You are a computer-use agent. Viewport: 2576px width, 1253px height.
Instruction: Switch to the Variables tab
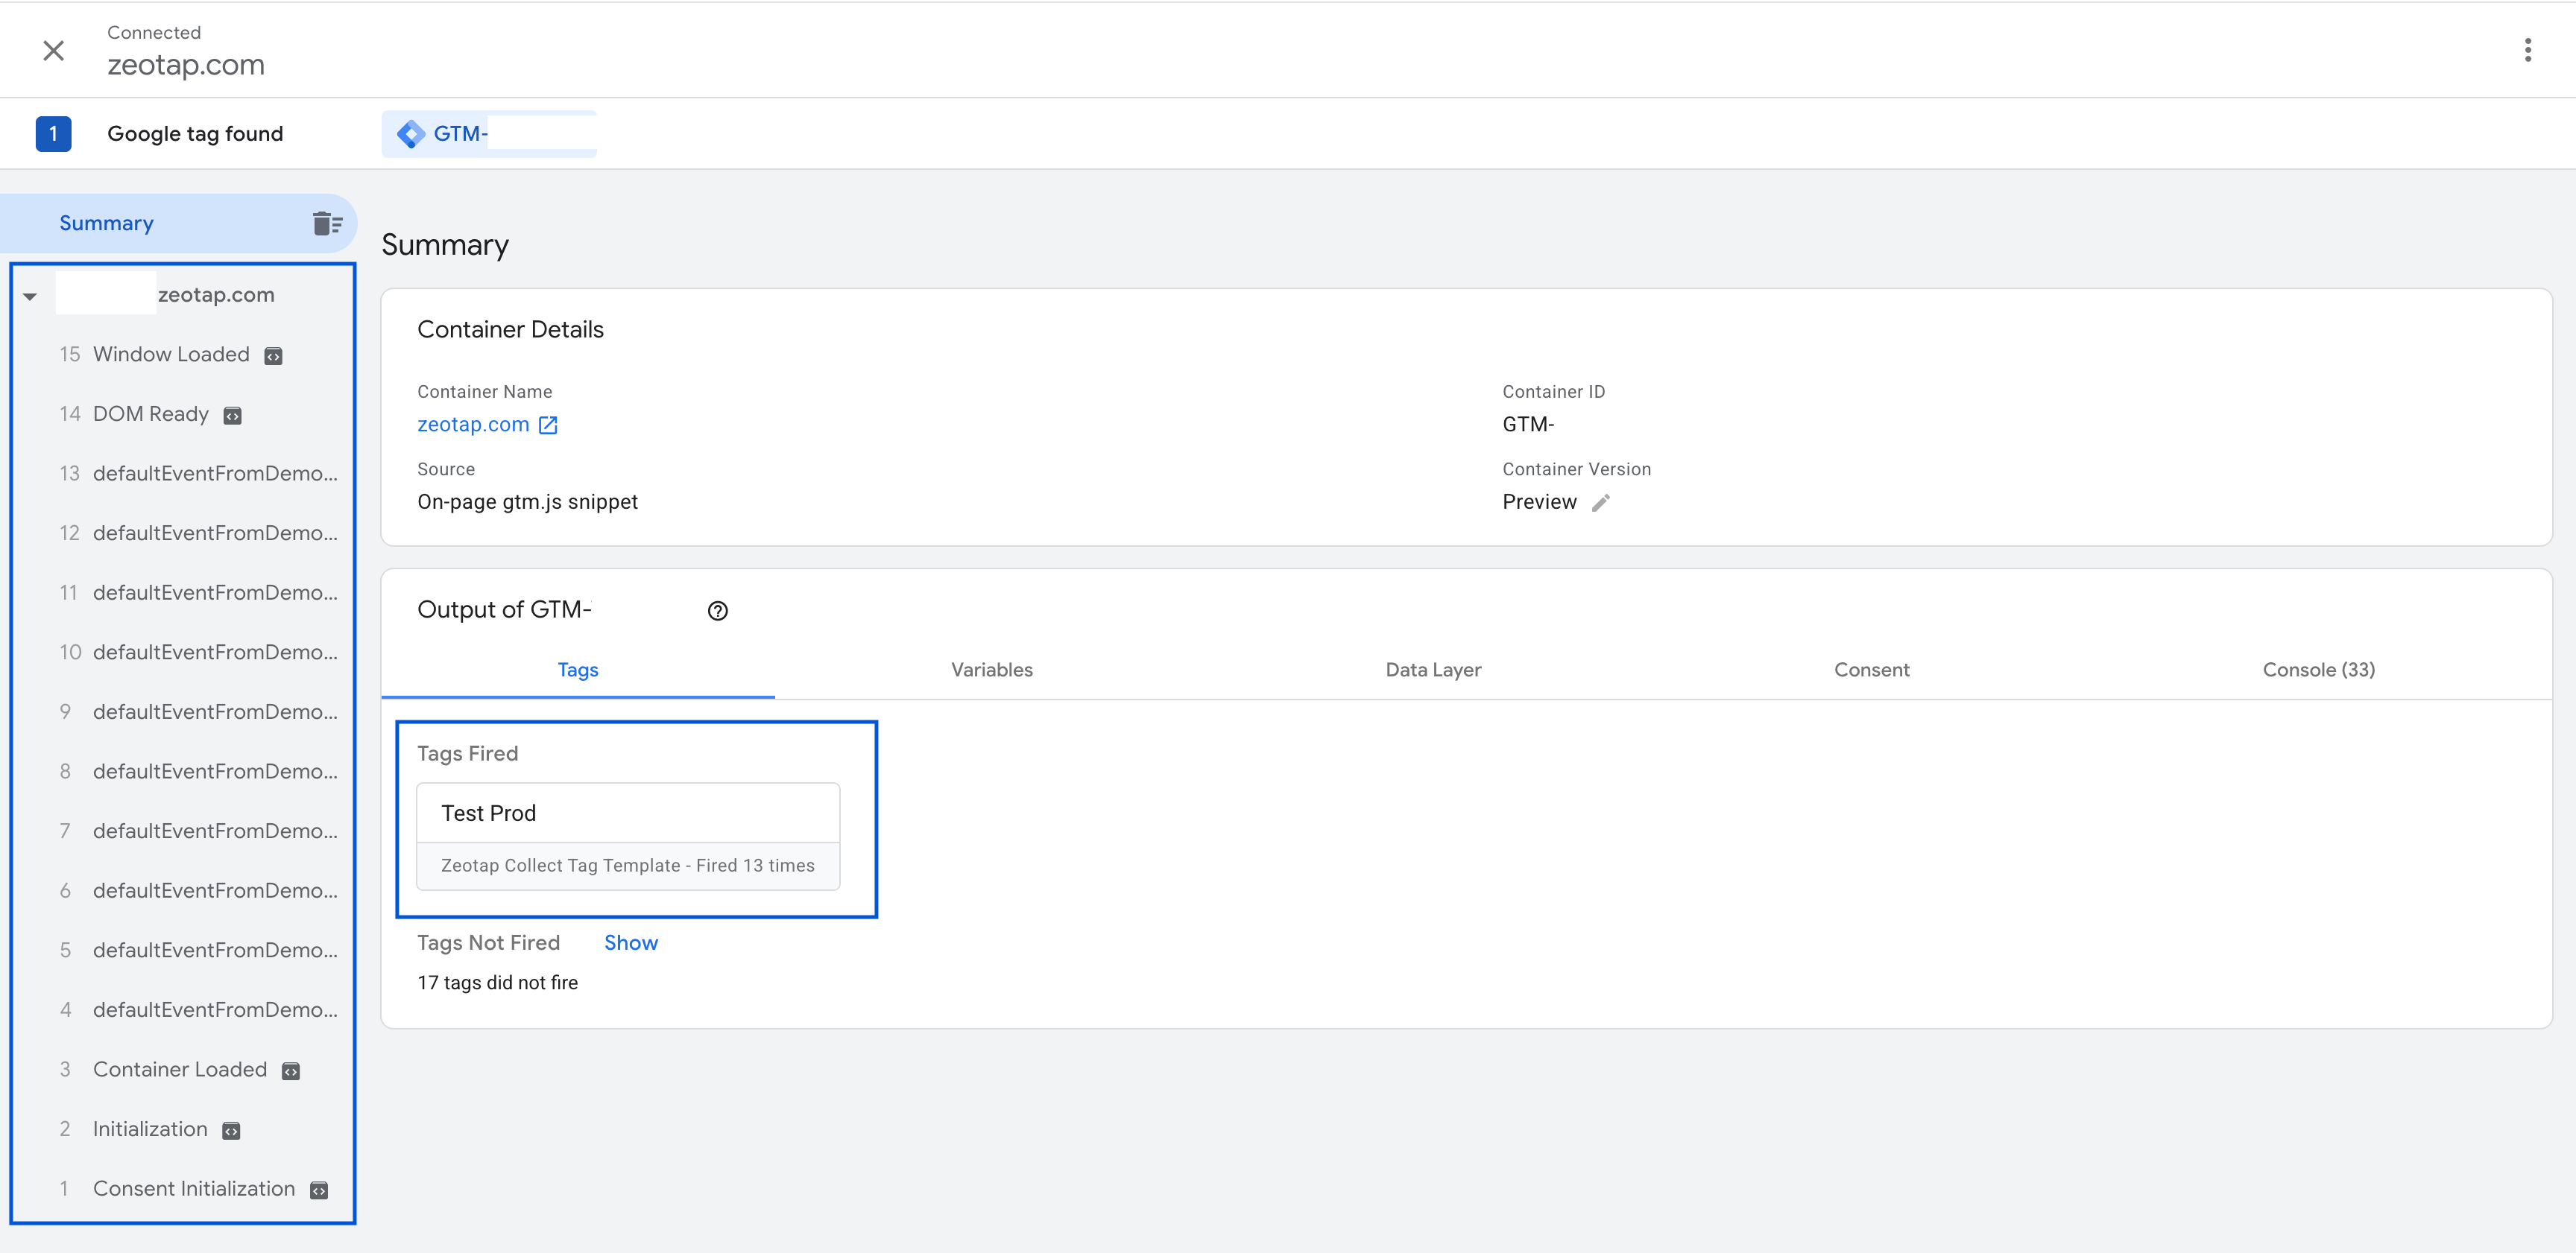[992, 670]
